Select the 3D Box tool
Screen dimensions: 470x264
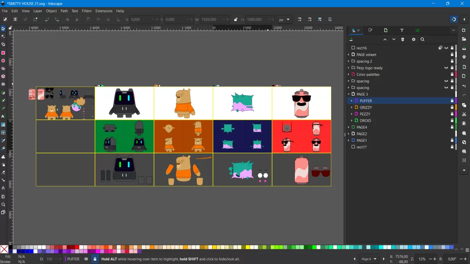pyautogui.click(x=3, y=76)
